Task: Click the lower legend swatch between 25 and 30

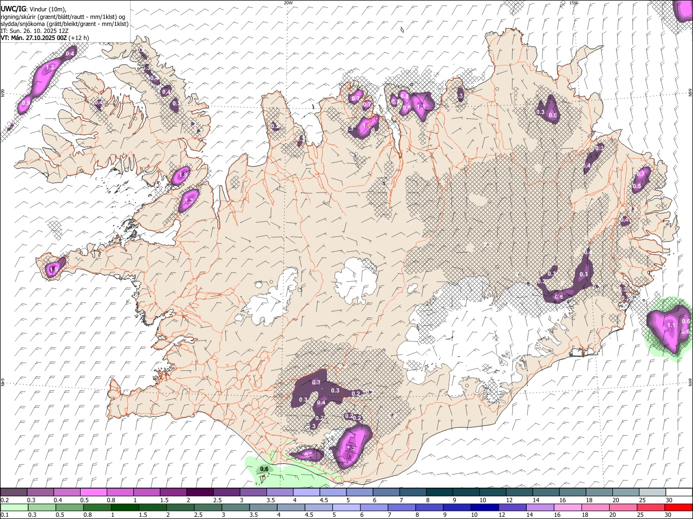Action: point(651,508)
